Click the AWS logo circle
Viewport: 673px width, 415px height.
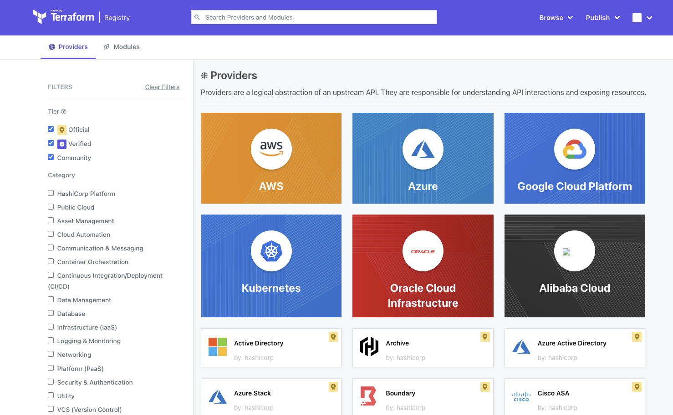pyautogui.click(x=271, y=149)
